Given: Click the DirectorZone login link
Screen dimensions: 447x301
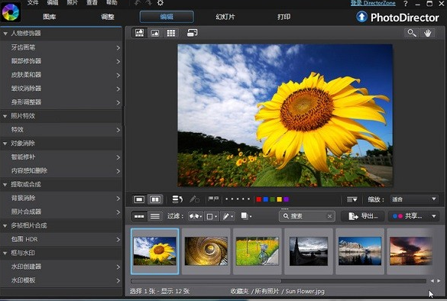Looking at the screenshot, I should [x=373, y=3].
